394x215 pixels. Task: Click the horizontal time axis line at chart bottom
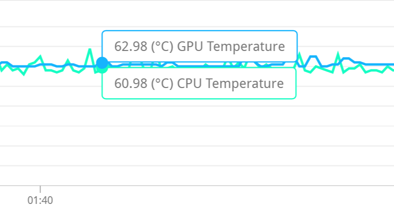pos(193,185)
